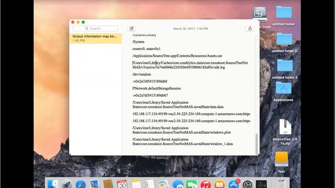Viewport: 335px width, 188px height.
Task: Open Calendar from the dock
Action: point(122,184)
